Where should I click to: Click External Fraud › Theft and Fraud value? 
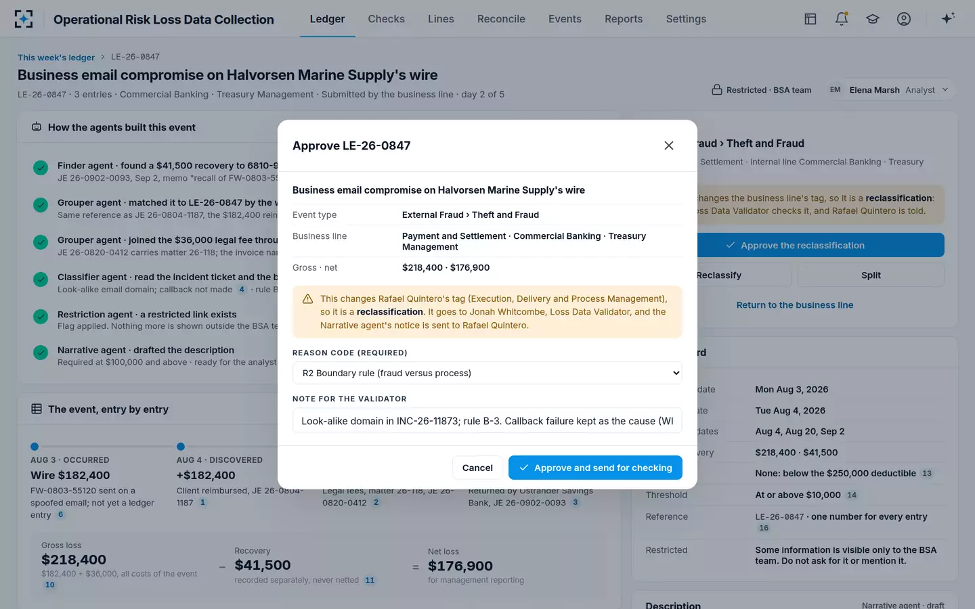click(471, 215)
